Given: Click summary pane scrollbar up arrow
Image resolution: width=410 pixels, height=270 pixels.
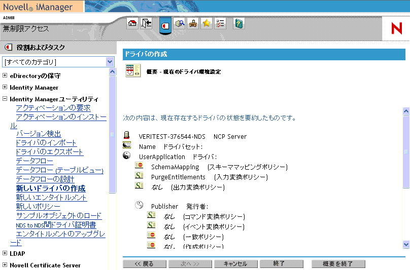Looking at the screenshot, I should coord(406,111).
